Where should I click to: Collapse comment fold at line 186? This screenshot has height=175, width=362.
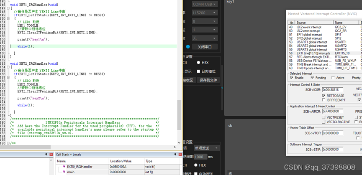(x=8, y=143)
